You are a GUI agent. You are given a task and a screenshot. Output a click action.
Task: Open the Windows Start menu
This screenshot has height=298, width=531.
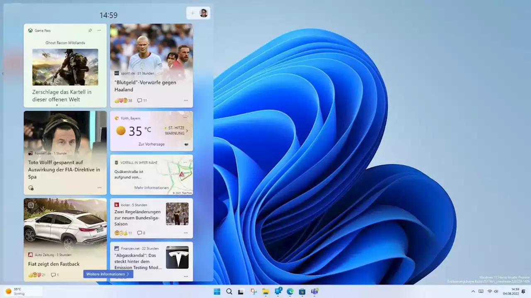click(x=217, y=291)
